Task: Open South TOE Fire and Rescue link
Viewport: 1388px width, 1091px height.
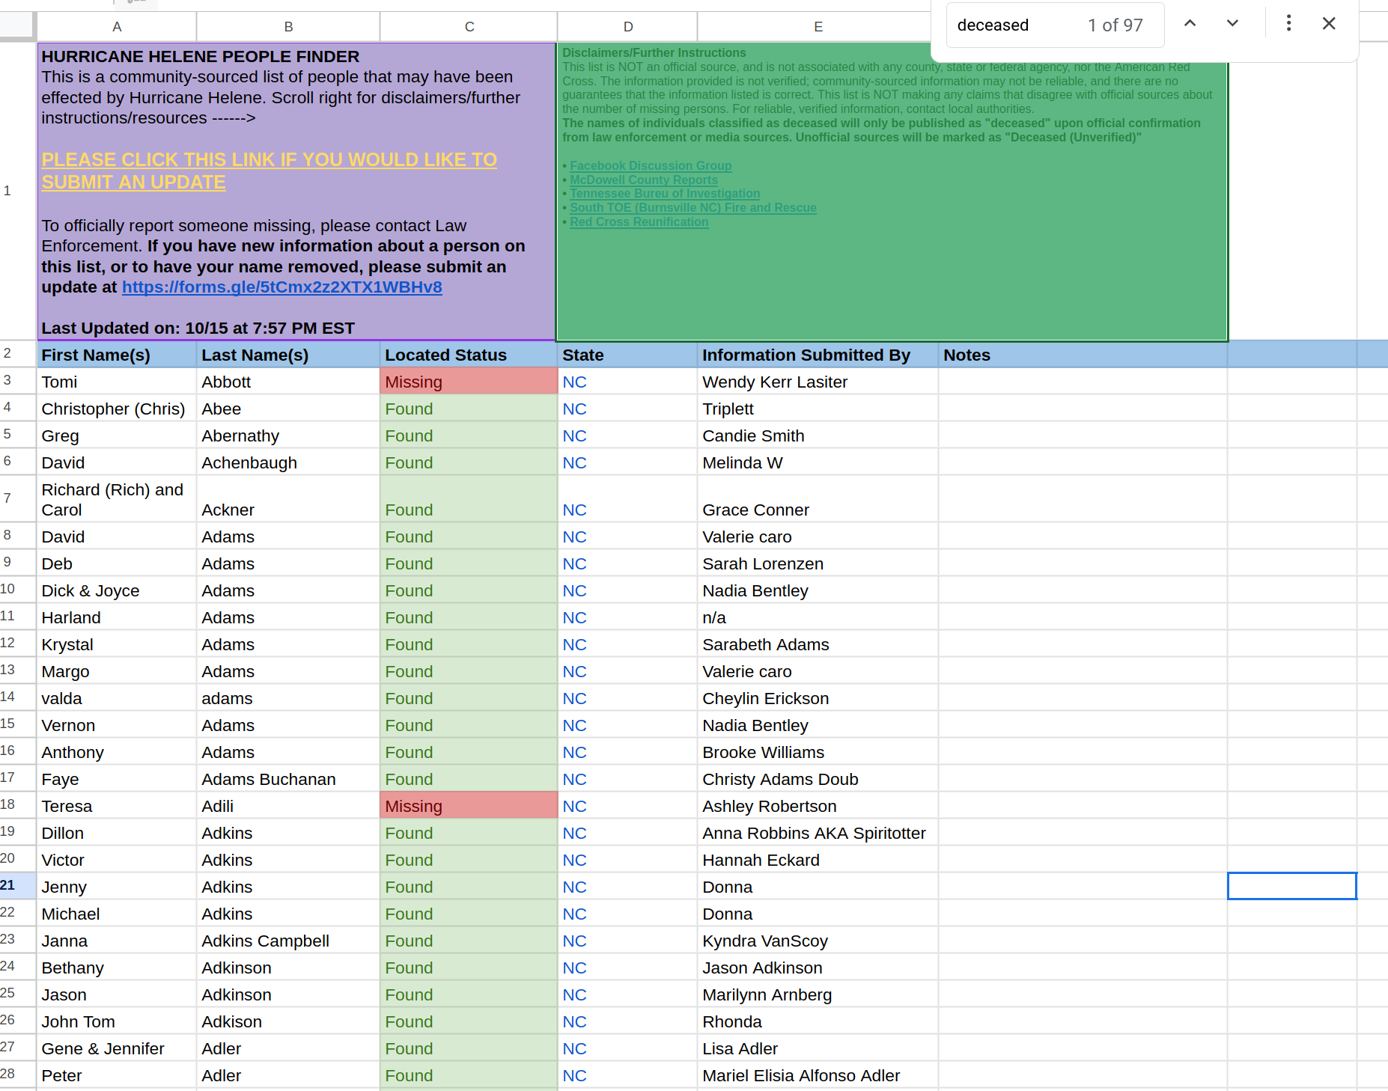Action: (693, 207)
